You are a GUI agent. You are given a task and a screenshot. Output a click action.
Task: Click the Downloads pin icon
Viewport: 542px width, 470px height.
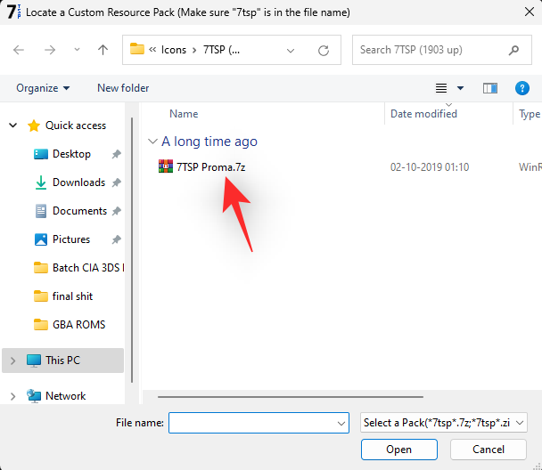(117, 182)
